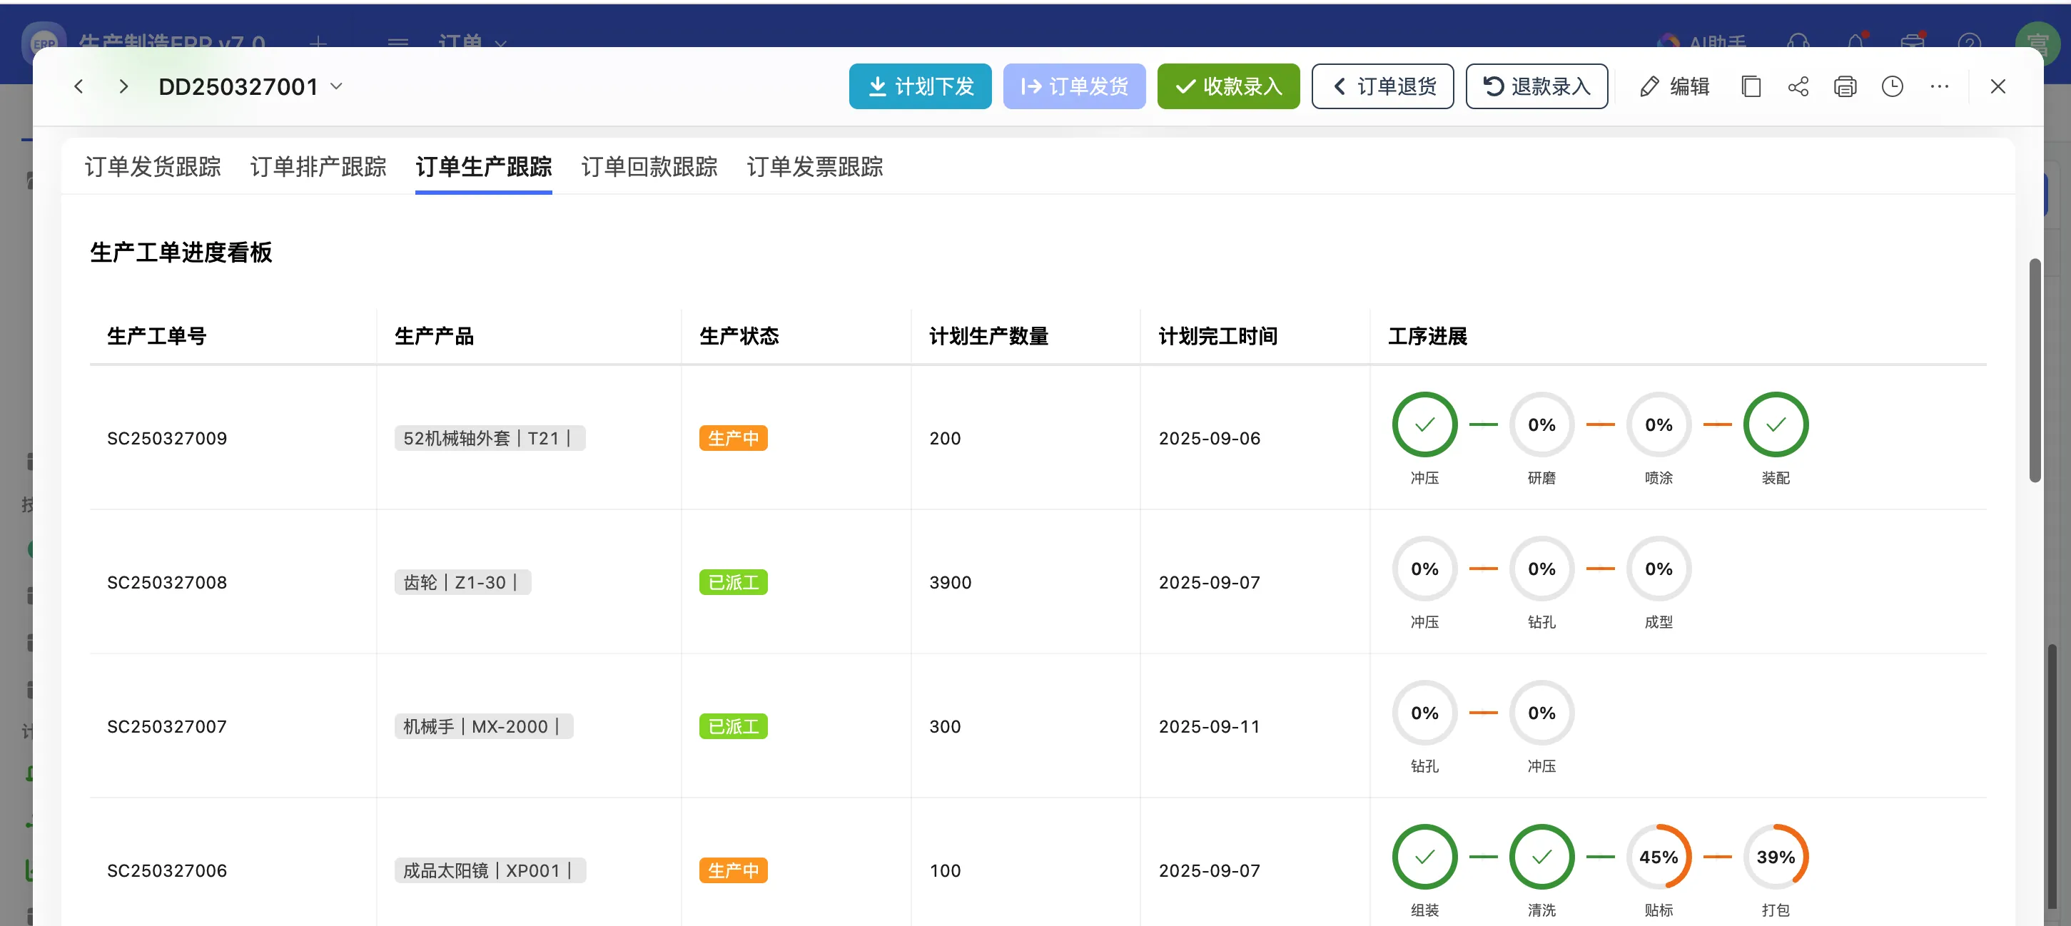Switch to the 订单回款跟踪 tab
The height and width of the screenshot is (926, 2071).
[649, 166]
